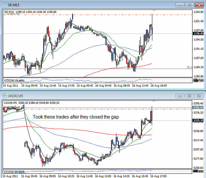Screen dimensions: 206x178
Task: Click the 16 Aug 00:45 time label
Action: [x=85, y=86]
